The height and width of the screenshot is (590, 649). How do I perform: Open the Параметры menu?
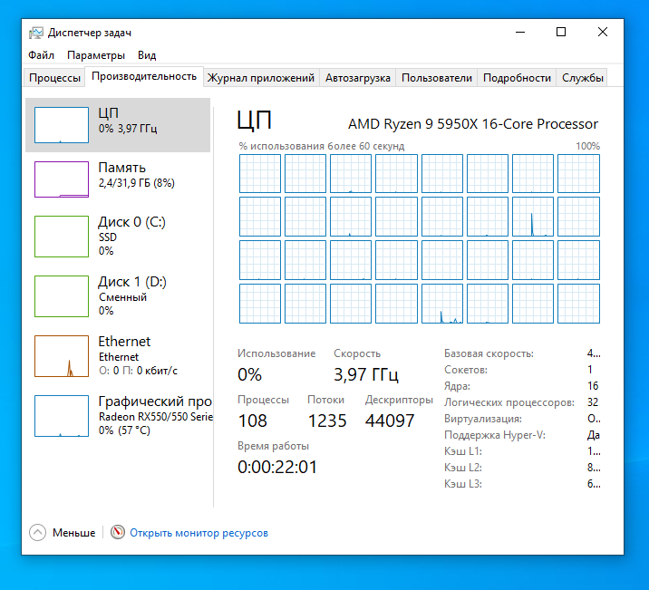pyautogui.click(x=96, y=55)
